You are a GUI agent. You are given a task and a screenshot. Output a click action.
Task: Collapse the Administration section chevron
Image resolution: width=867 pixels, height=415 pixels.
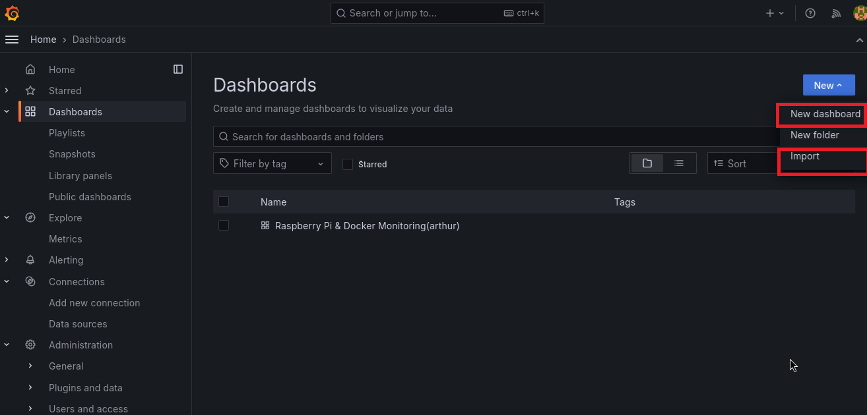[7, 345]
